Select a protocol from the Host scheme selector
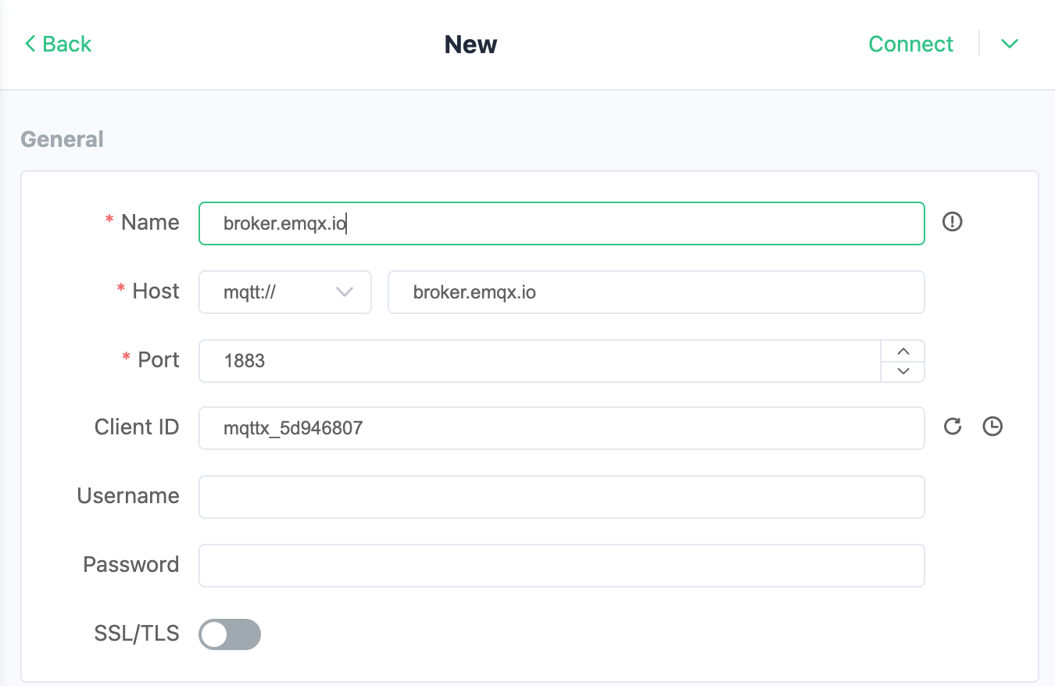Screen dimensions: 1055x686 tap(284, 291)
